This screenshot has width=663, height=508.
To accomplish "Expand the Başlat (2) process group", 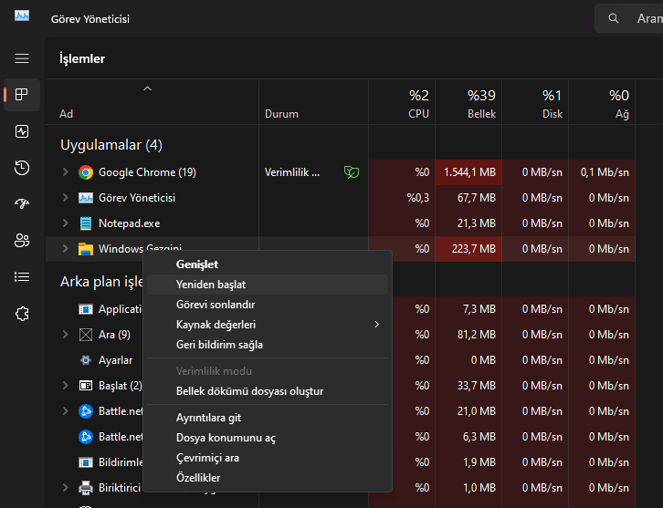I will (65, 386).
